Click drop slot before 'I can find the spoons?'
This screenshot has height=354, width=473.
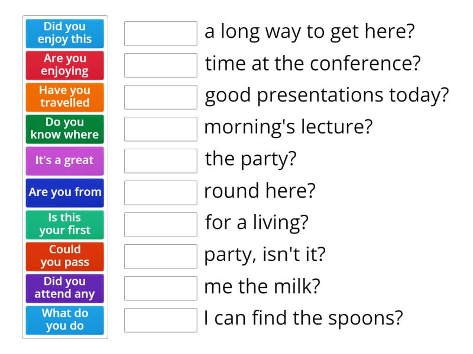click(161, 320)
